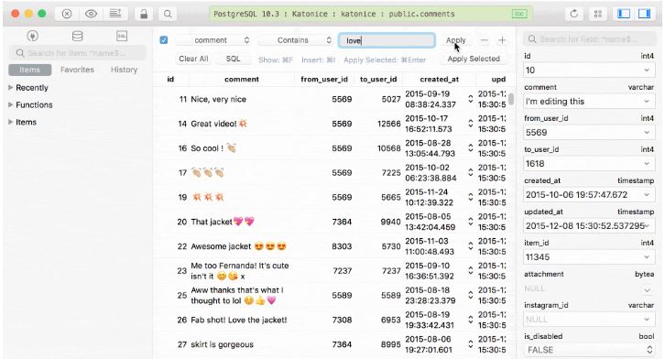This screenshot has width=665, height=359.
Task: Click the right panel field search box
Action: 589,39
